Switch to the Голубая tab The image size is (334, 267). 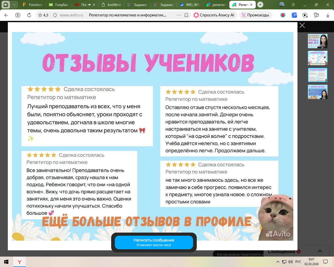59,5
